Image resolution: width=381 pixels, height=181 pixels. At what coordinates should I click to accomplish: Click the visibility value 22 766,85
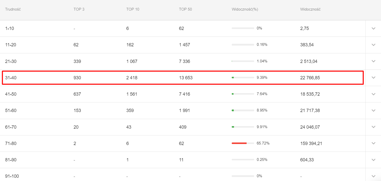310,78
